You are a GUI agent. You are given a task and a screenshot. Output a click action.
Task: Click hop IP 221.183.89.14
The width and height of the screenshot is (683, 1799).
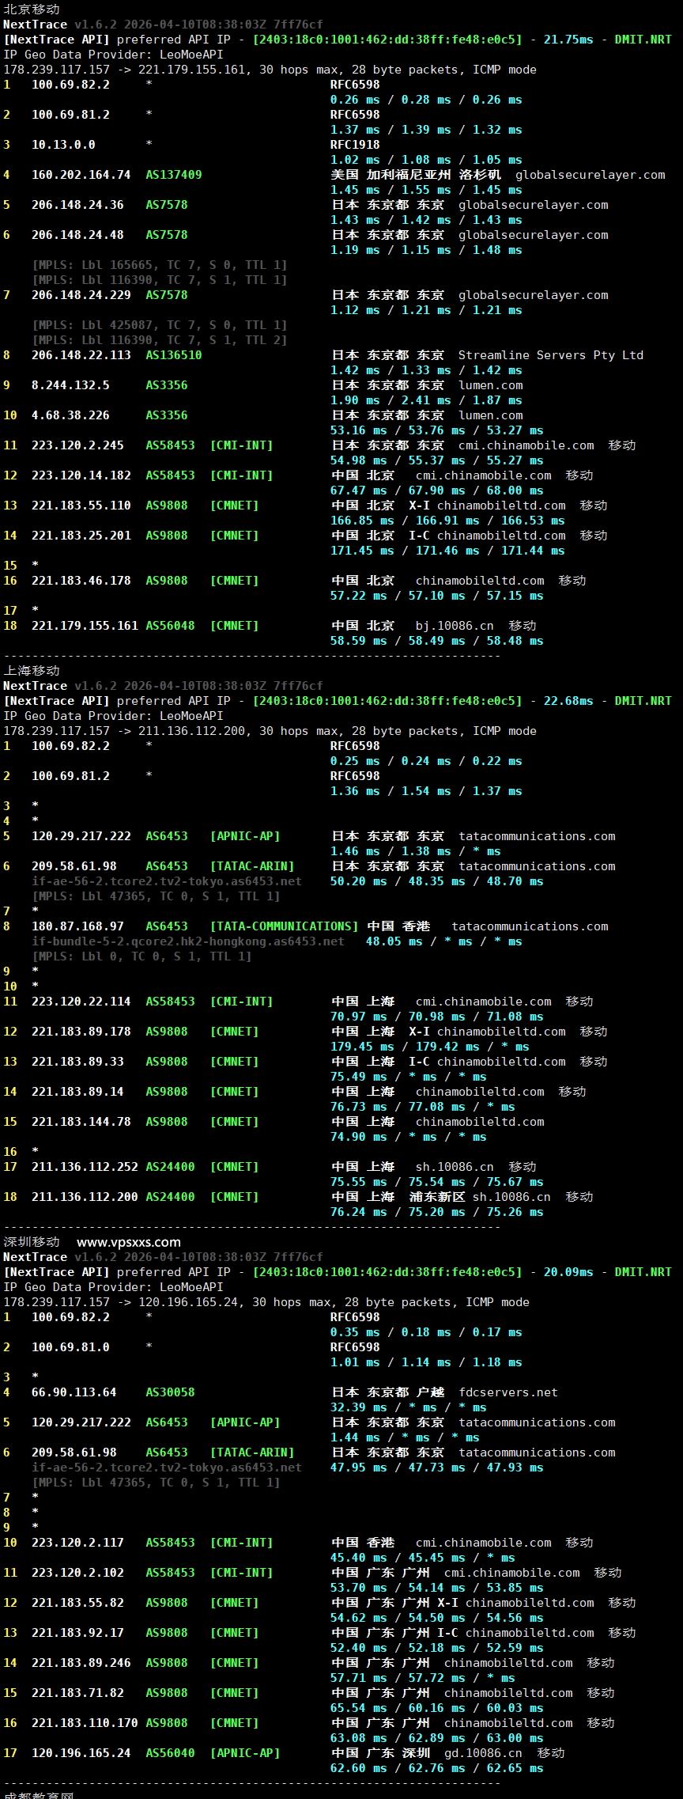click(77, 1092)
